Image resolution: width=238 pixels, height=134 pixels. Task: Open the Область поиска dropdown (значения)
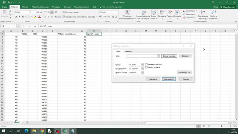[142, 73]
